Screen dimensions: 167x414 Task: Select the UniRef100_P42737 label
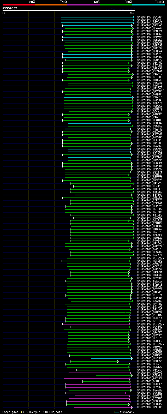click(150, 129)
